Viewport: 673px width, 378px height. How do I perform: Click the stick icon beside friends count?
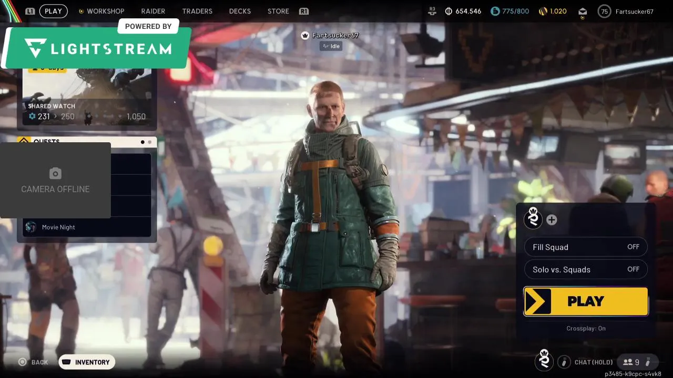click(x=648, y=362)
